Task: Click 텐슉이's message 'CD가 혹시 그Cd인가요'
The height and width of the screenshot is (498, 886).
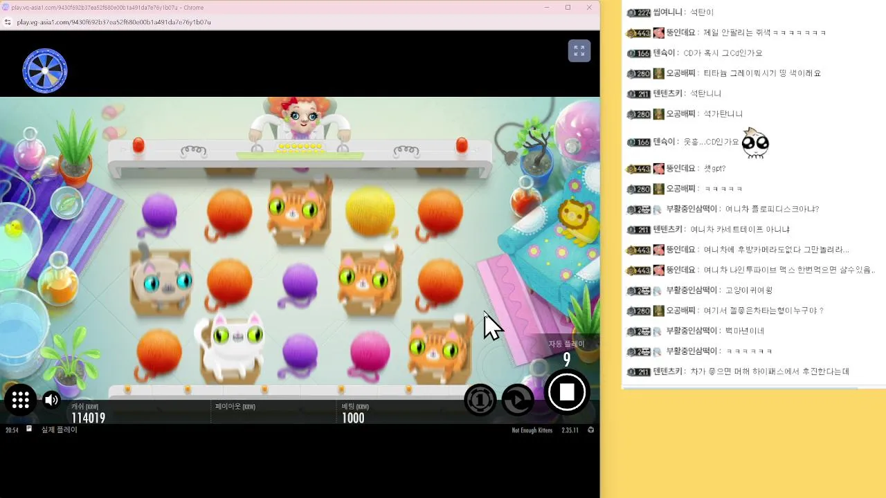Action: tap(723, 53)
